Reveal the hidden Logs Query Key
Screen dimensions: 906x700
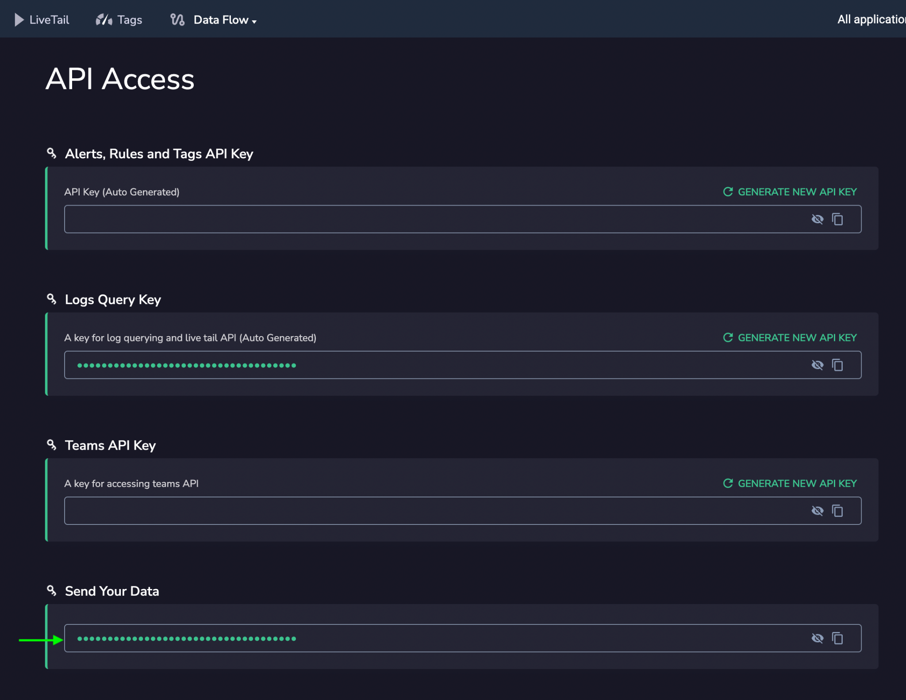point(817,365)
